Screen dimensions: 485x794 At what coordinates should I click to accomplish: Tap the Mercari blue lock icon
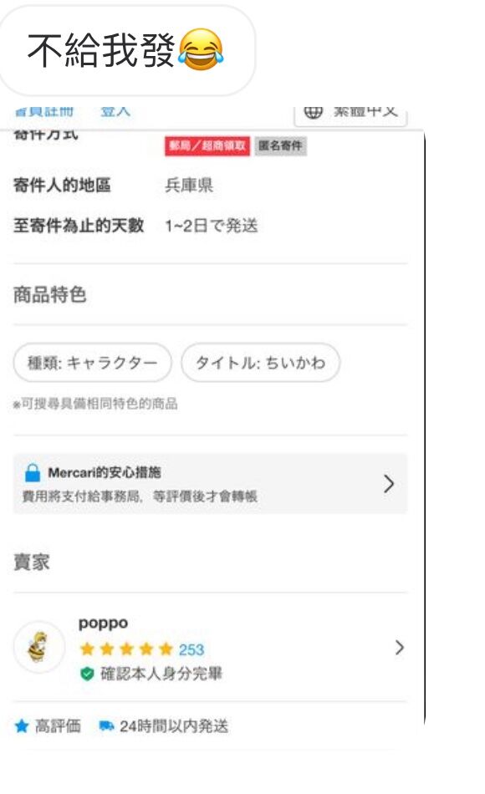pyautogui.click(x=33, y=472)
